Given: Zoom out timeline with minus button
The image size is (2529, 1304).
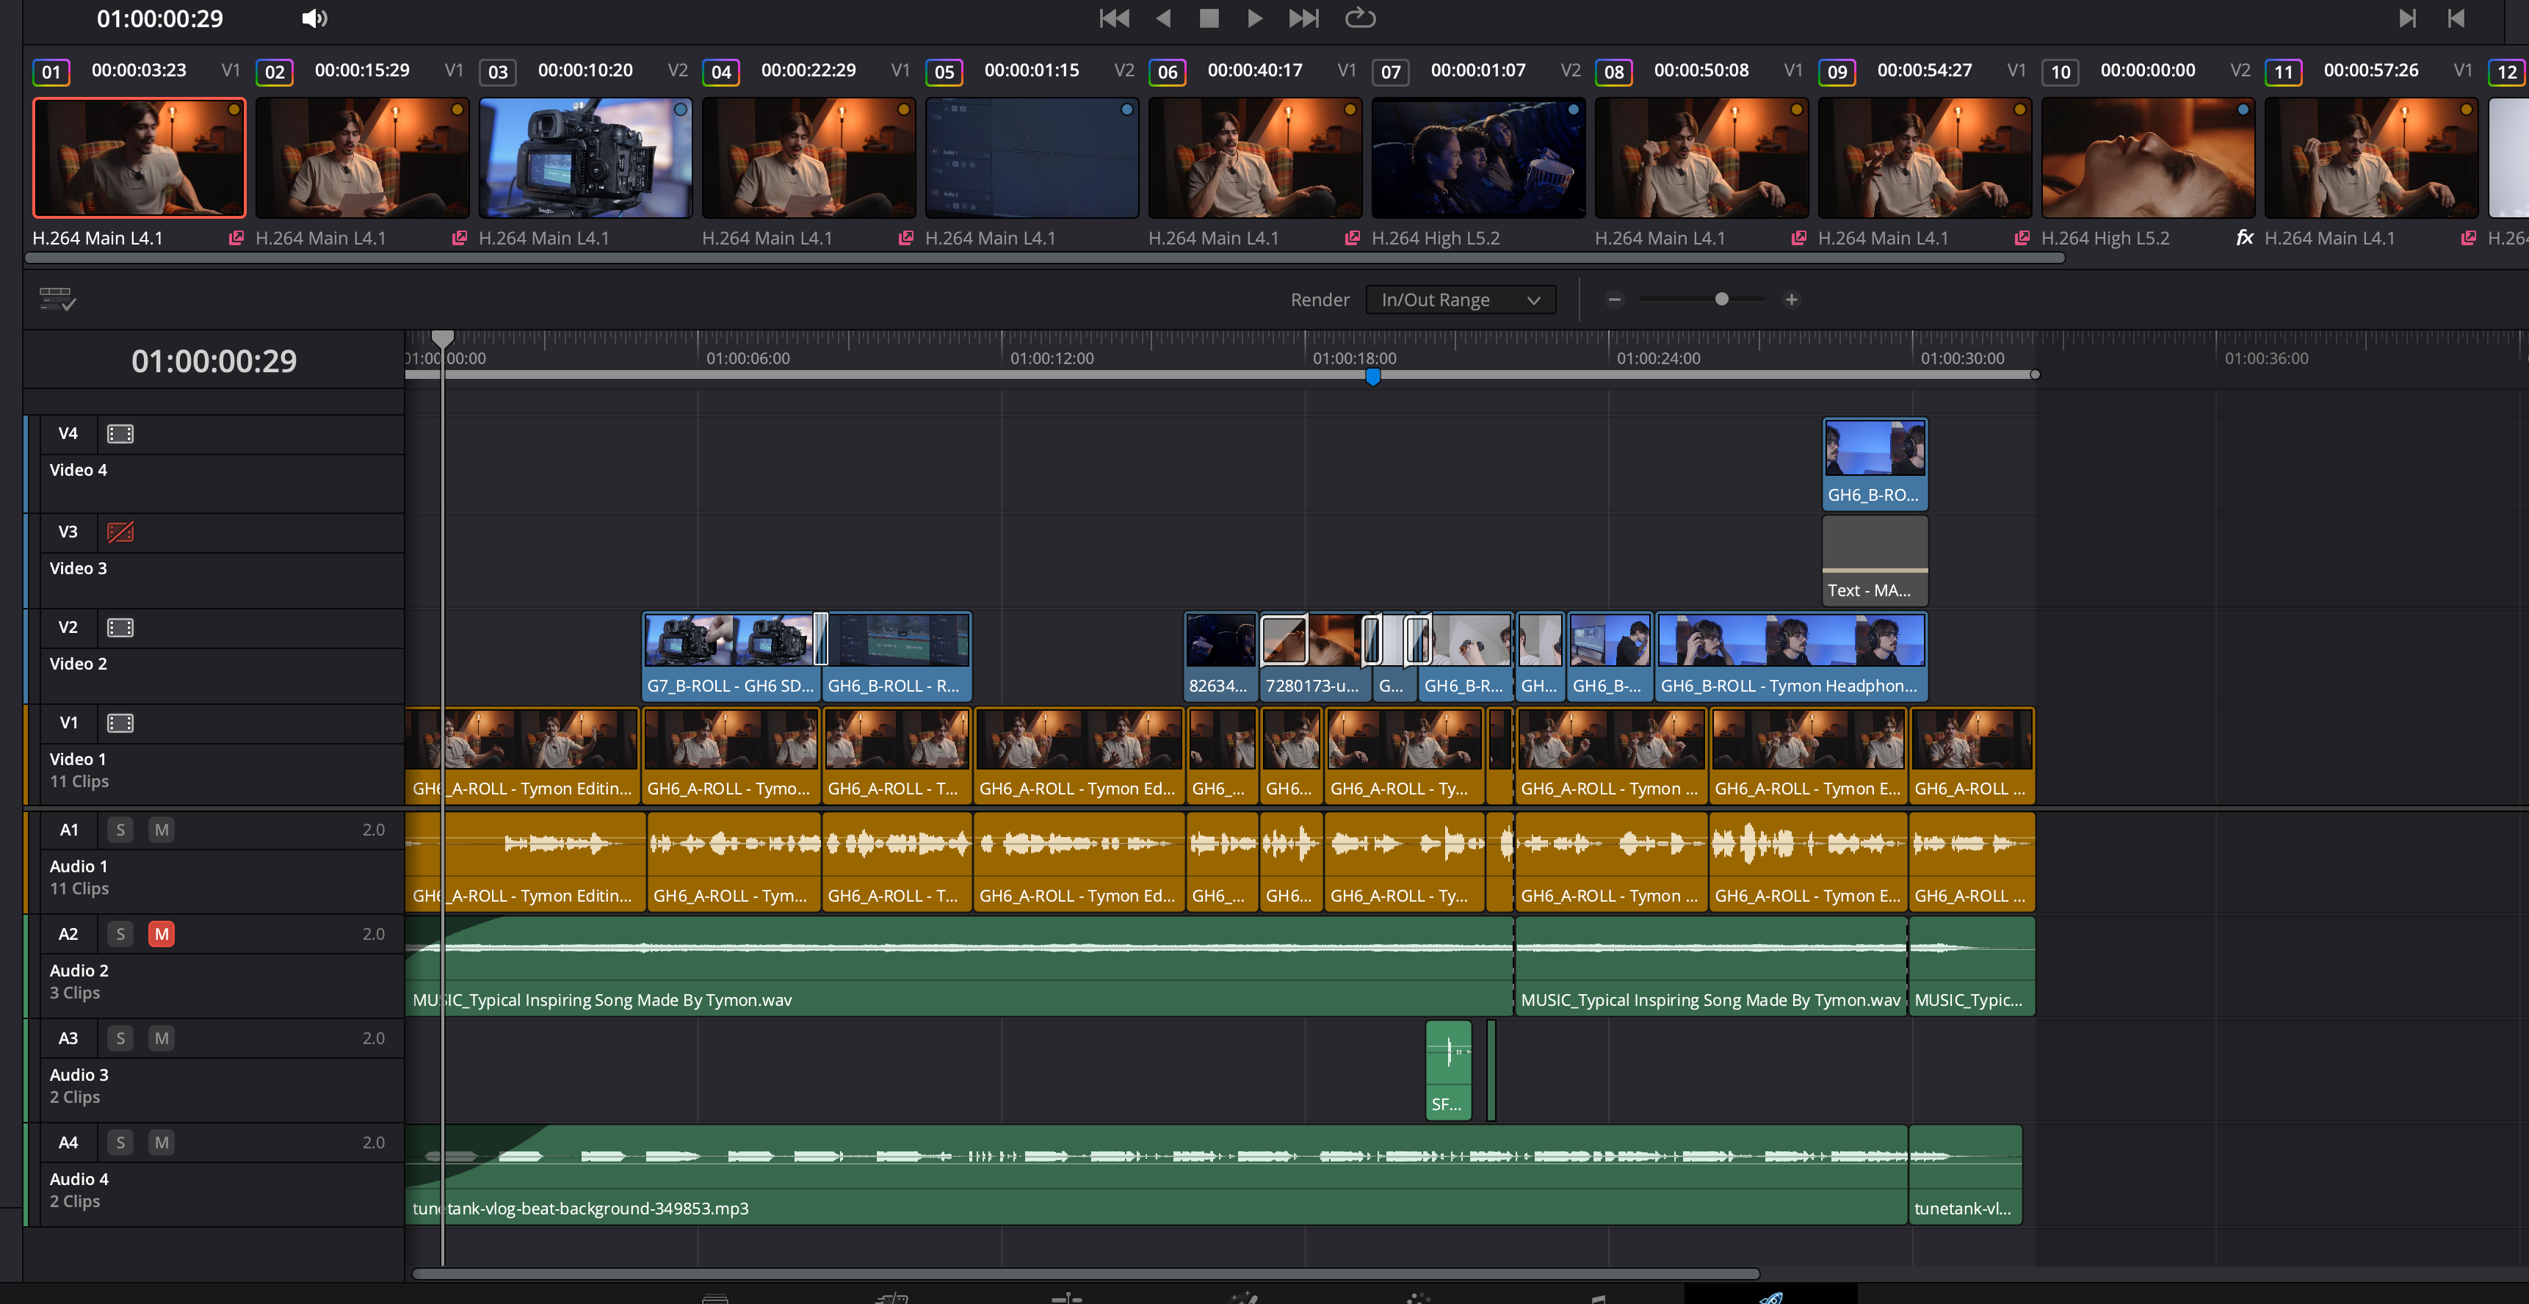Looking at the screenshot, I should [1614, 300].
